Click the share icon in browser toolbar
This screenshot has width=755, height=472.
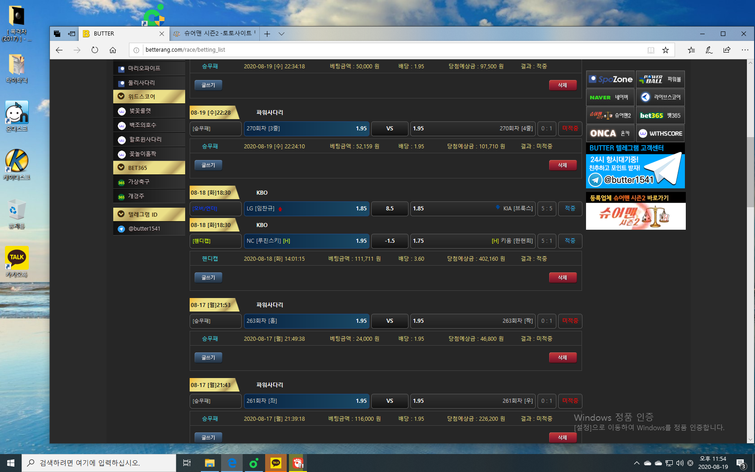(727, 50)
